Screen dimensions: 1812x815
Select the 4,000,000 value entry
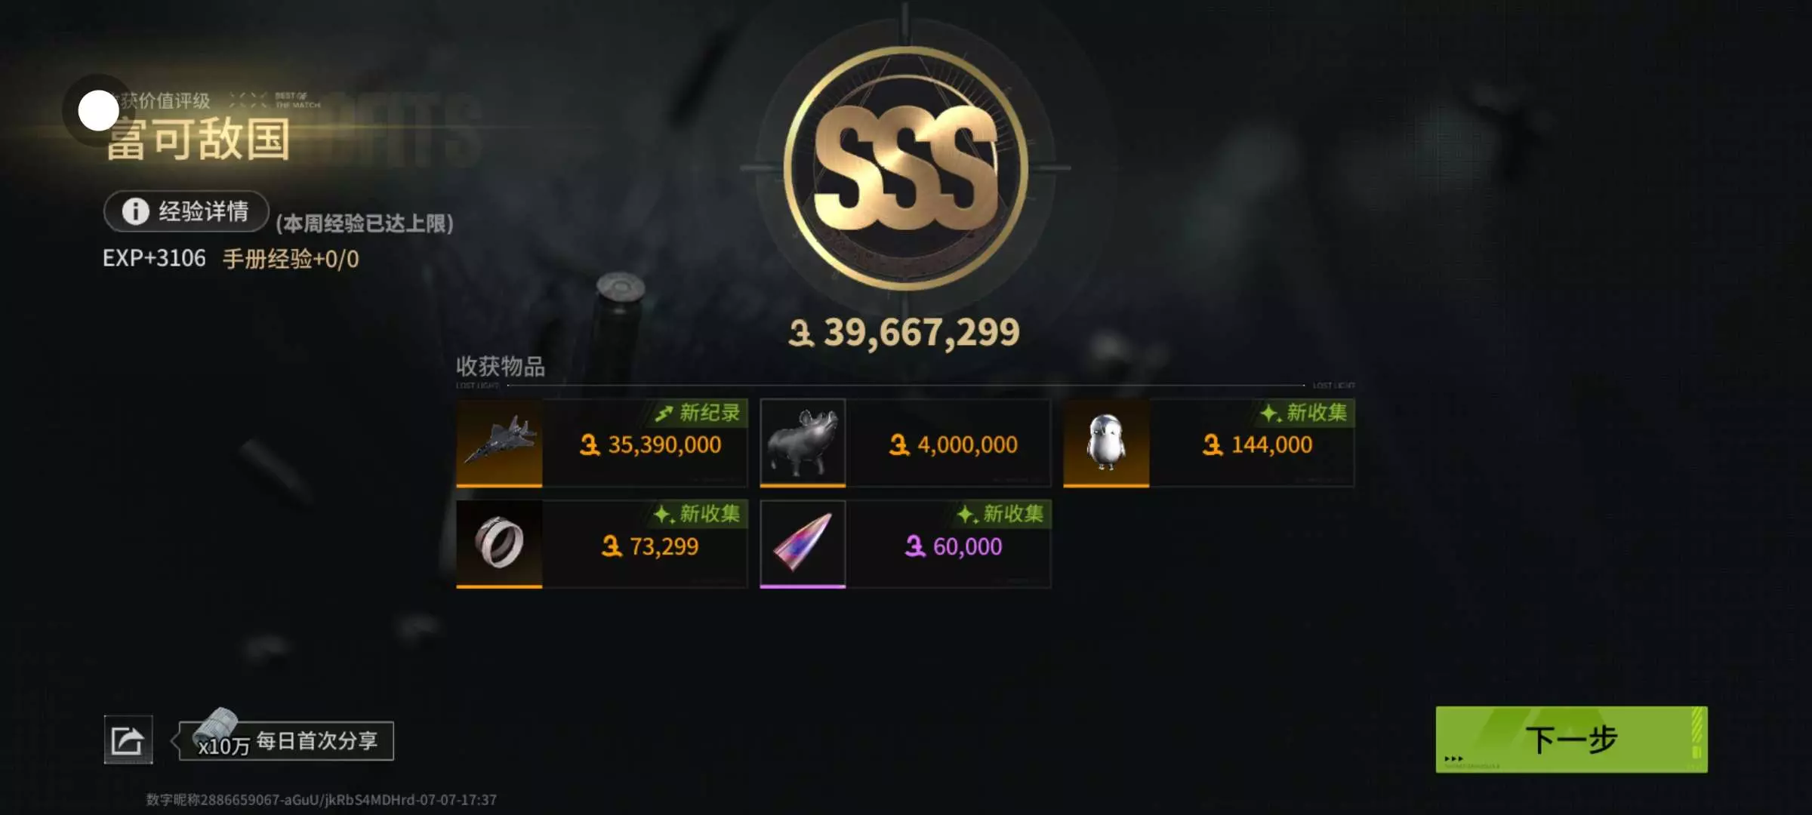point(953,444)
